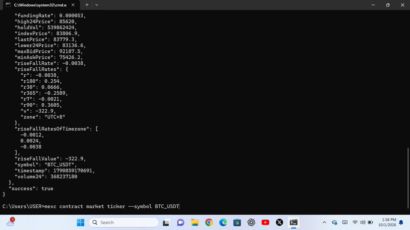Click the "minAskPrice": 75426.2 line
This screenshot has width=410, height=230.
pos(49,57)
